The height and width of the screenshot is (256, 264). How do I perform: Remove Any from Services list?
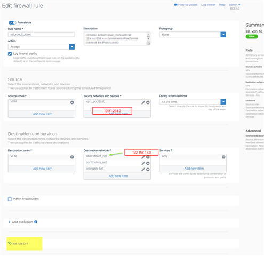pos(223,157)
